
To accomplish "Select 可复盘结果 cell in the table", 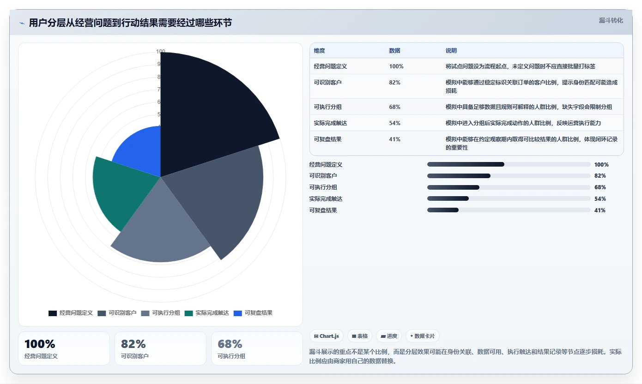I will (327, 139).
